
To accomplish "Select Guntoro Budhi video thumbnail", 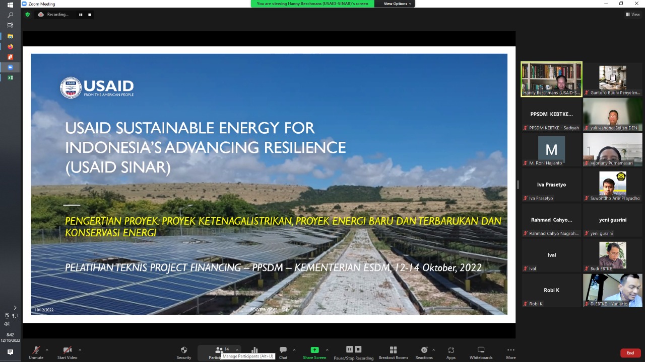I will coord(613,79).
